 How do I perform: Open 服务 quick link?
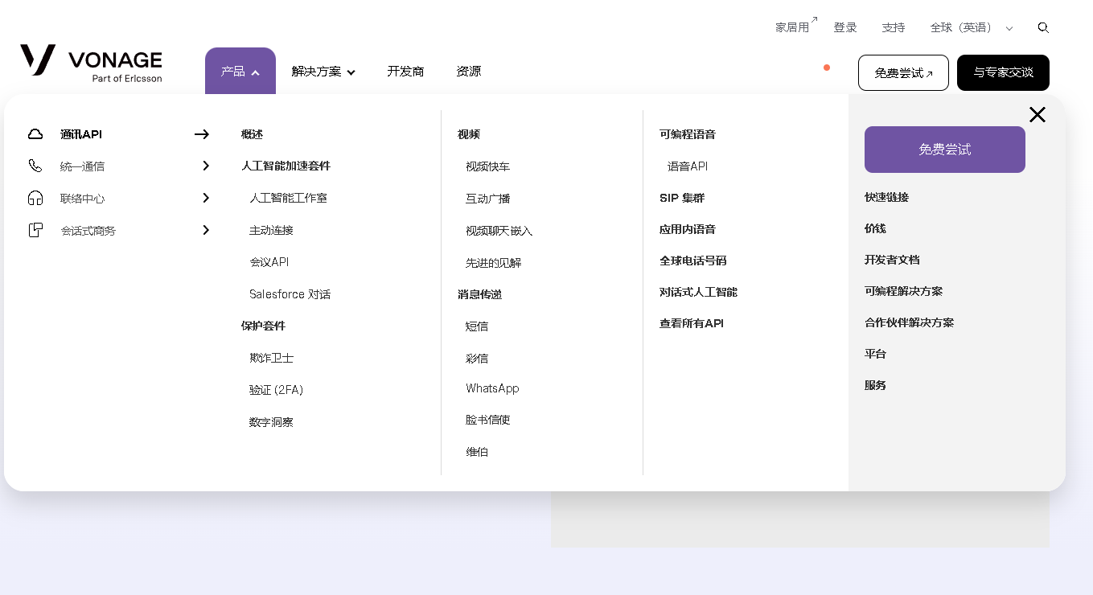[x=875, y=385]
